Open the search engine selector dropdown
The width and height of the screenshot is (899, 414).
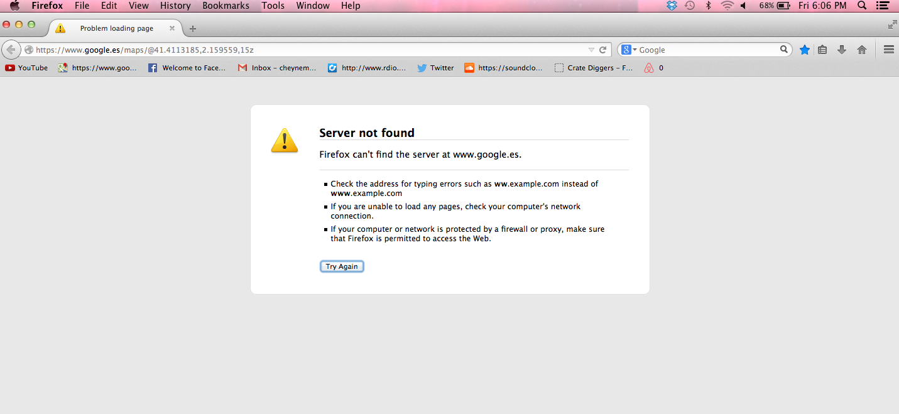(x=629, y=50)
